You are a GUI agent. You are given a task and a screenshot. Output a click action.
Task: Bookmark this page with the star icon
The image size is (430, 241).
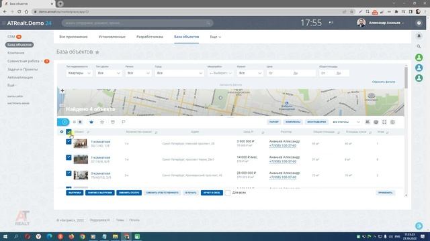click(x=351, y=12)
